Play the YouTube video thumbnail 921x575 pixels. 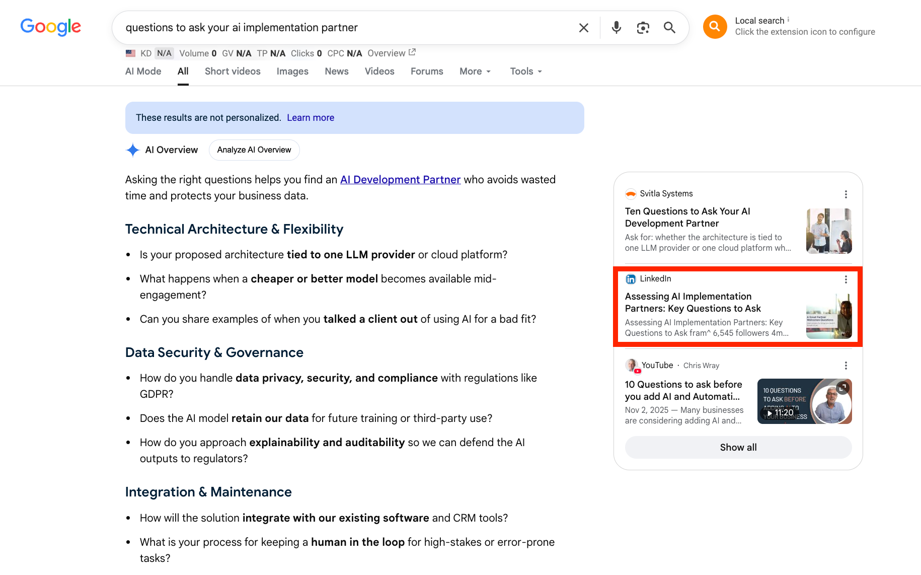(x=804, y=401)
